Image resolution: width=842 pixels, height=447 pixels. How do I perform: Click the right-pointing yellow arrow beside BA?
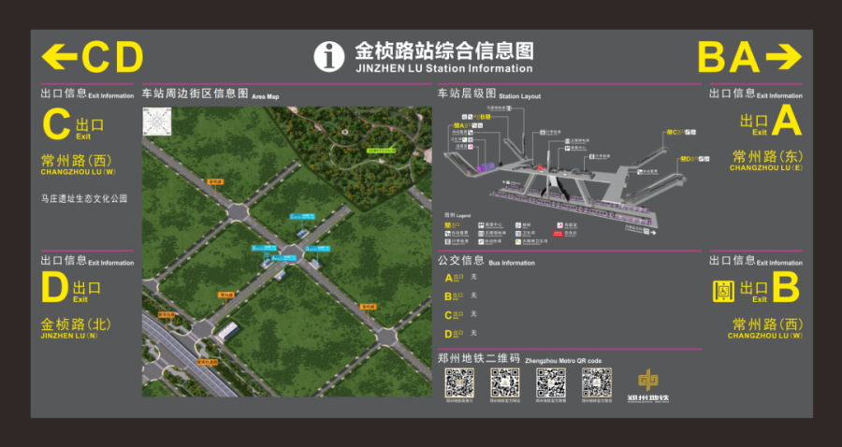(x=784, y=57)
